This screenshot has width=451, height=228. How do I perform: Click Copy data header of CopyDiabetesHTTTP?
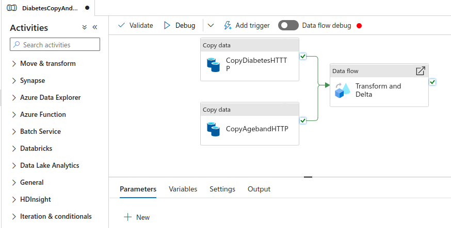250,45
